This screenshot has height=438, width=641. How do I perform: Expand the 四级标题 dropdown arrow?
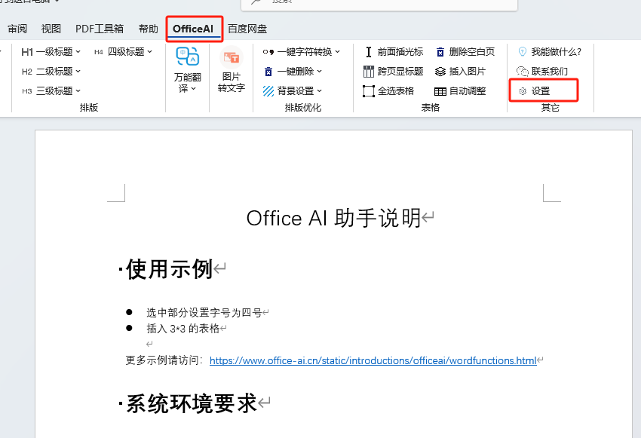coord(149,51)
